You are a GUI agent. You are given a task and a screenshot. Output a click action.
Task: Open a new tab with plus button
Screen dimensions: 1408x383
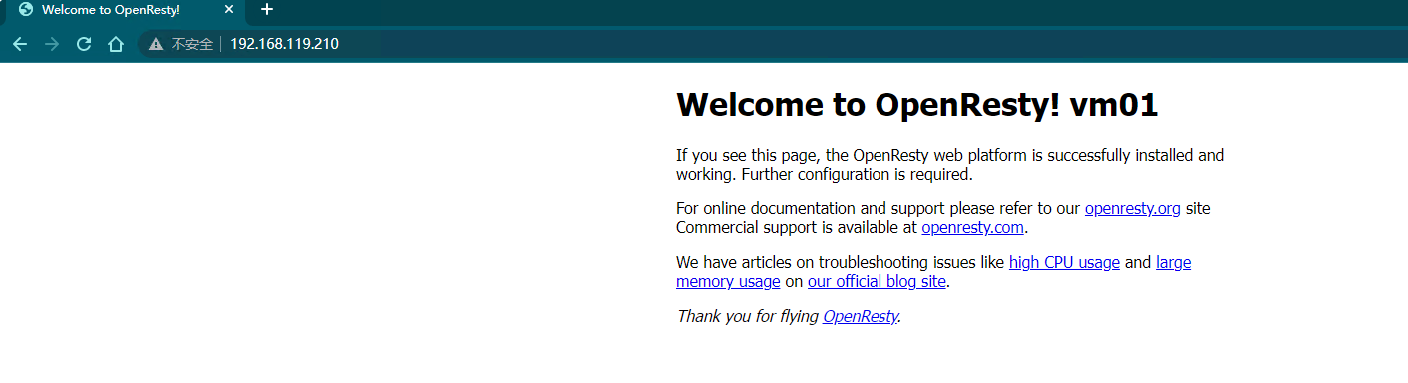(x=266, y=10)
